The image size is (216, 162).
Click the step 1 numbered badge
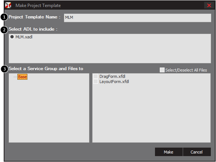(4, 17)
